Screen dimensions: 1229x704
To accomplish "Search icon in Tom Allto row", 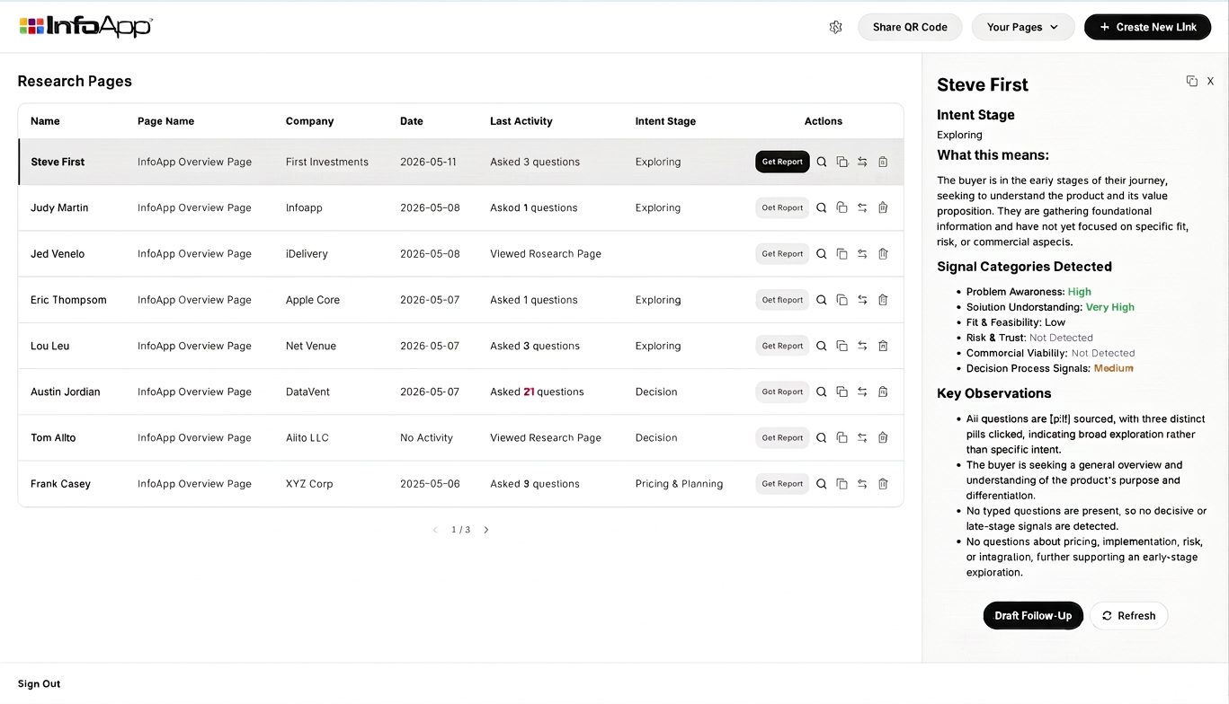I will 821,437.
